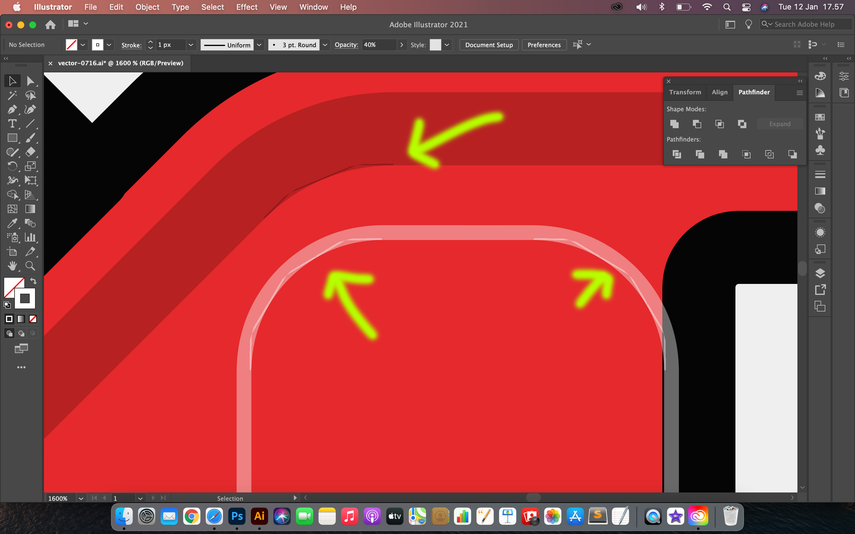Select the Pen tool in toolbar
The image size is (855, 534).
tap(11, 109)
